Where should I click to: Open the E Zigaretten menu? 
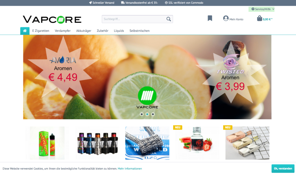(x=40, y=31)
